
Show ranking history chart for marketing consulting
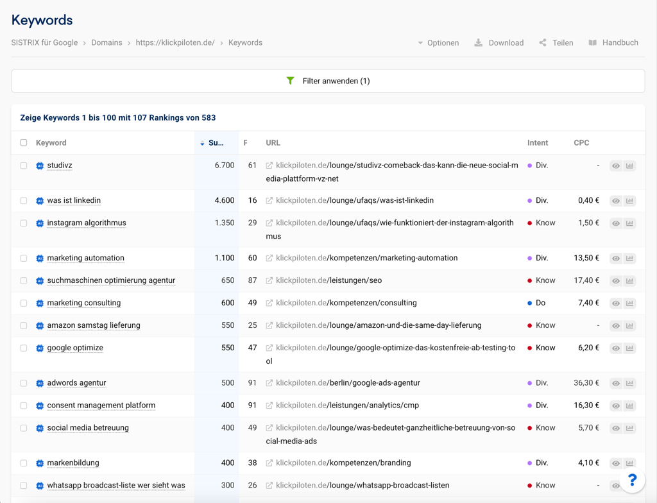click(x=629, y=303)
